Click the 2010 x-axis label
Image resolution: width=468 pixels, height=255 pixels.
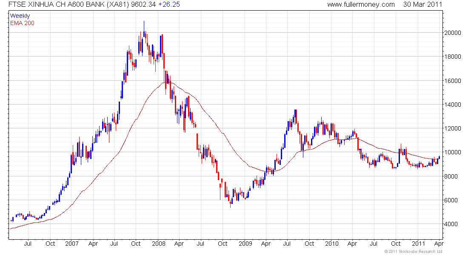pos(331,244)
